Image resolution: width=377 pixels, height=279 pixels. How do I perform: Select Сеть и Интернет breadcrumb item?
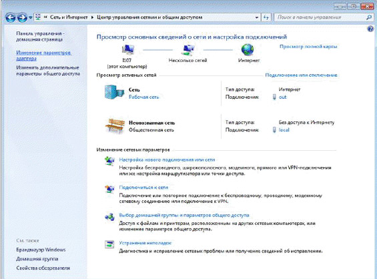69,17
